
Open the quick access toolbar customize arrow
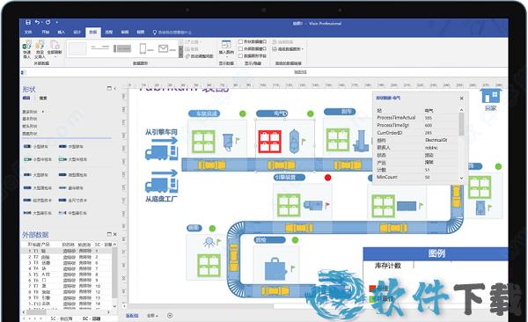tap(57, 22)
